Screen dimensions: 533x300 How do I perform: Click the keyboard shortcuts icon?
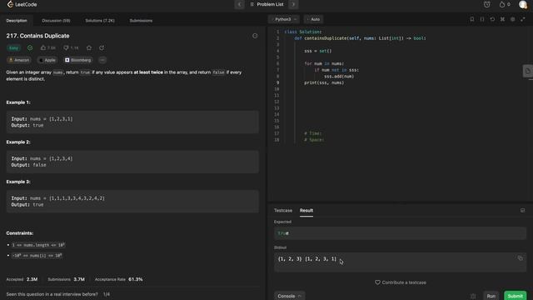click(502, 19)
